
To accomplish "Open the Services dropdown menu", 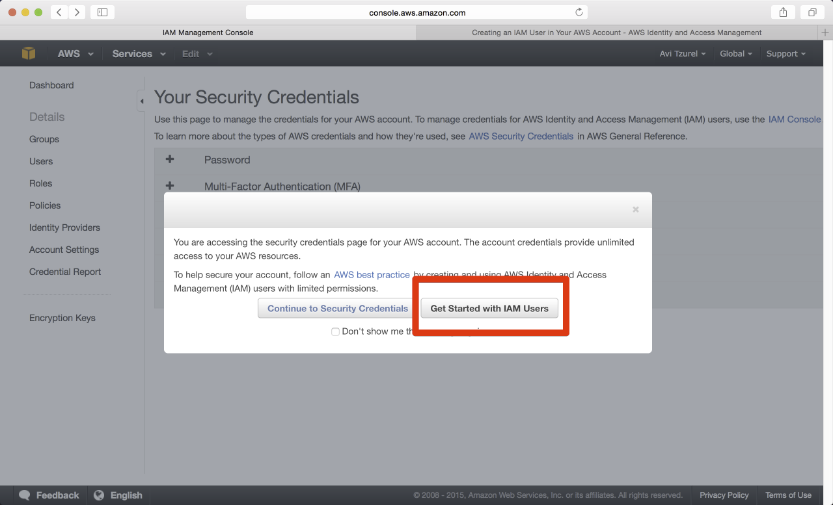I will [x=139, y=53].
